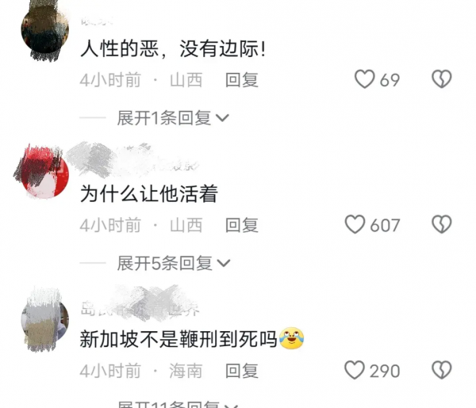Screen dimensions: 476x408
Task: Open the first commenter's dark avatar
Action: pyautogui.click(x=45, y=29)
